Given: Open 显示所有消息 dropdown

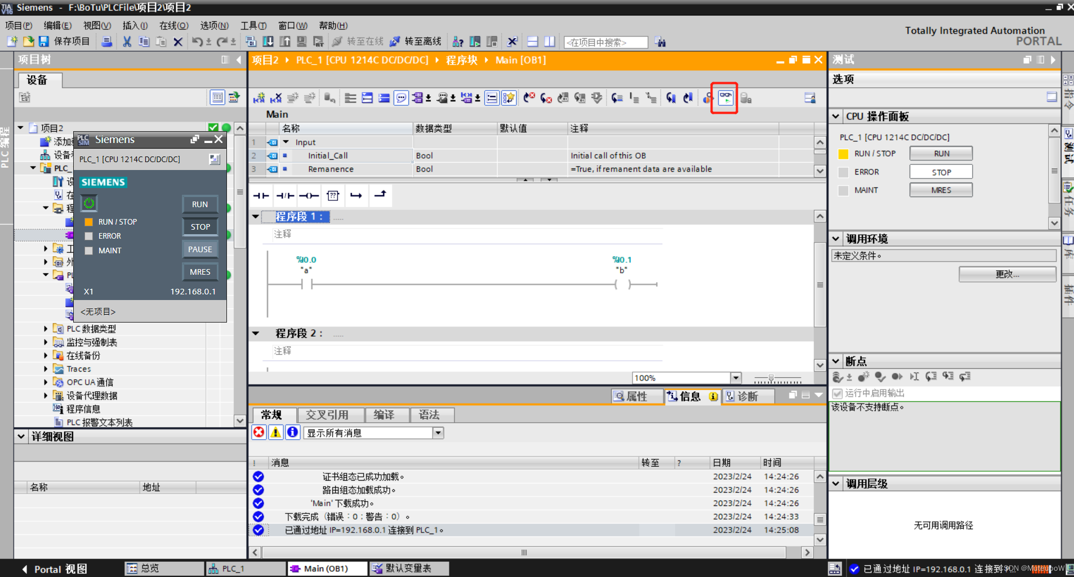Looking at the screenshot, I should tap(438, 433).
